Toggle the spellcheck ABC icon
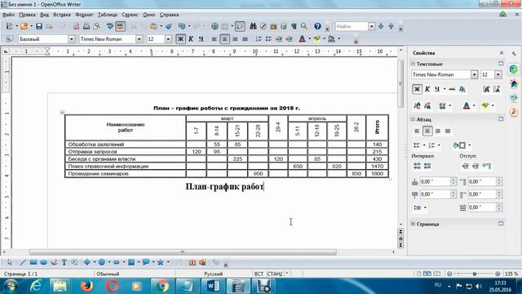522x294 pixels. (x=120, y=26)
